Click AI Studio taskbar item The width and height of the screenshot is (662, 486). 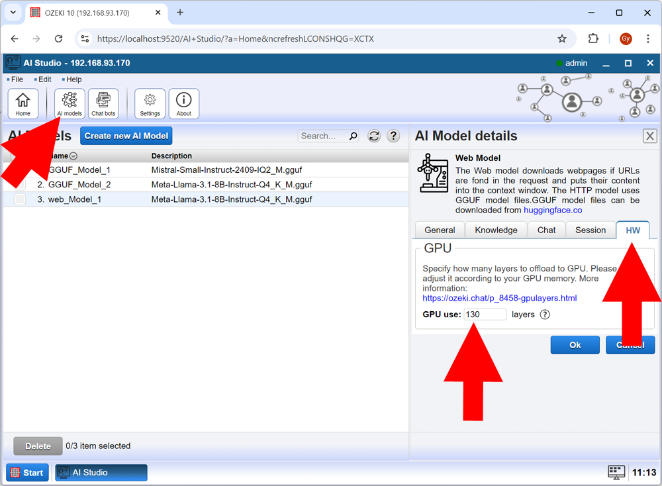pyautogui.click(x=101, y=473)
